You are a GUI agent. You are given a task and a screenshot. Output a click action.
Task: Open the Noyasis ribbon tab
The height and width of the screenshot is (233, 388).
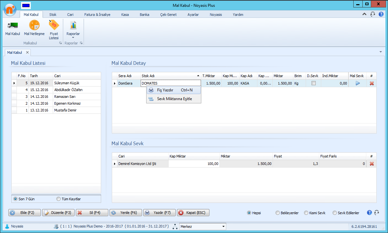click(x=216, y=15)
